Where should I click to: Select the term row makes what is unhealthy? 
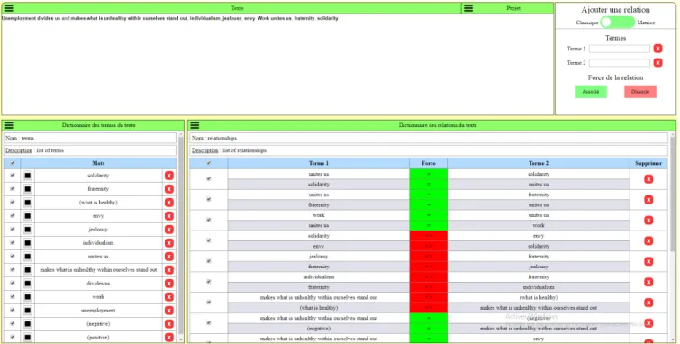98,270
